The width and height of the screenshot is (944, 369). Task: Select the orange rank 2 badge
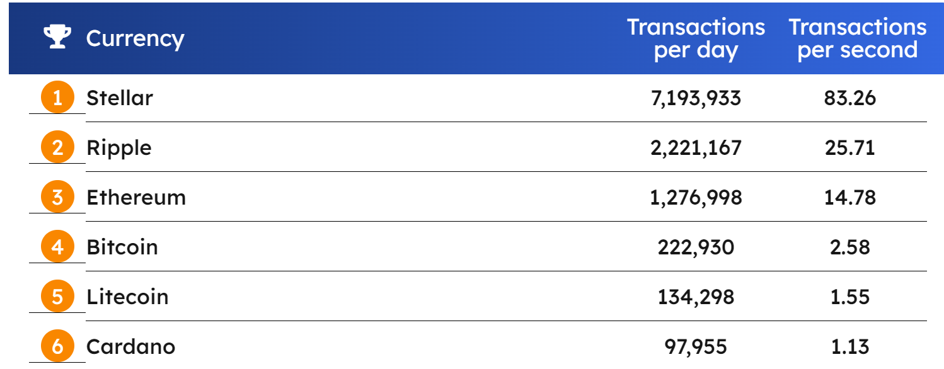point(57,148)
